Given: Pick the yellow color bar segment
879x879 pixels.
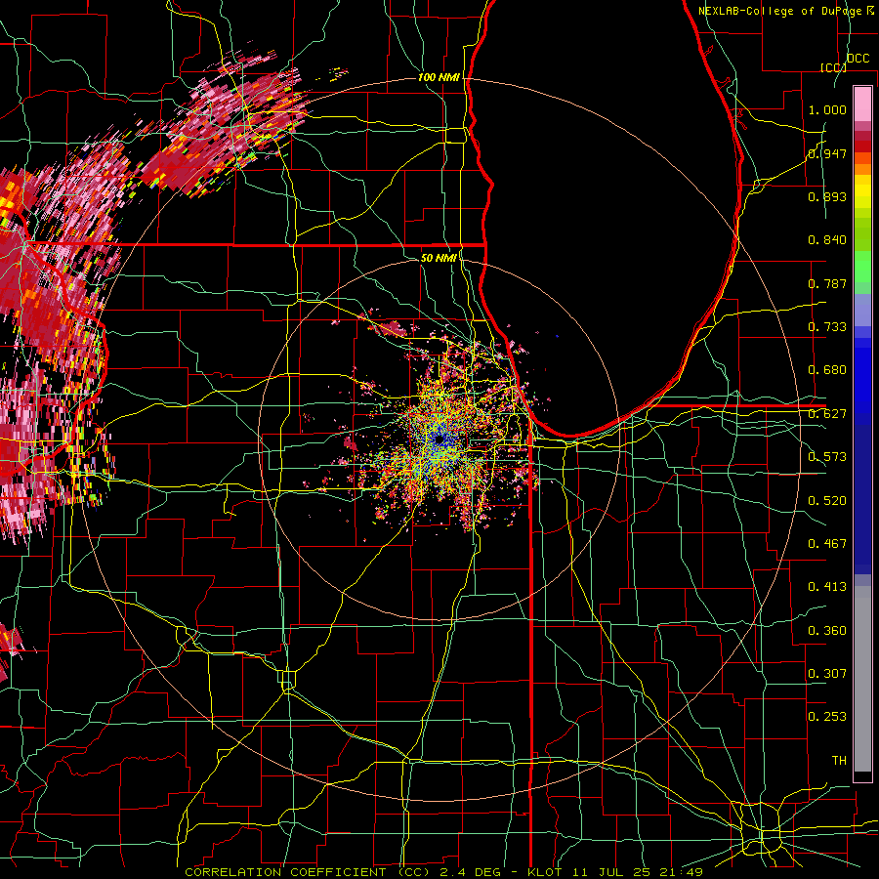Looking at the screenshot, I should (x=862, y=191).
